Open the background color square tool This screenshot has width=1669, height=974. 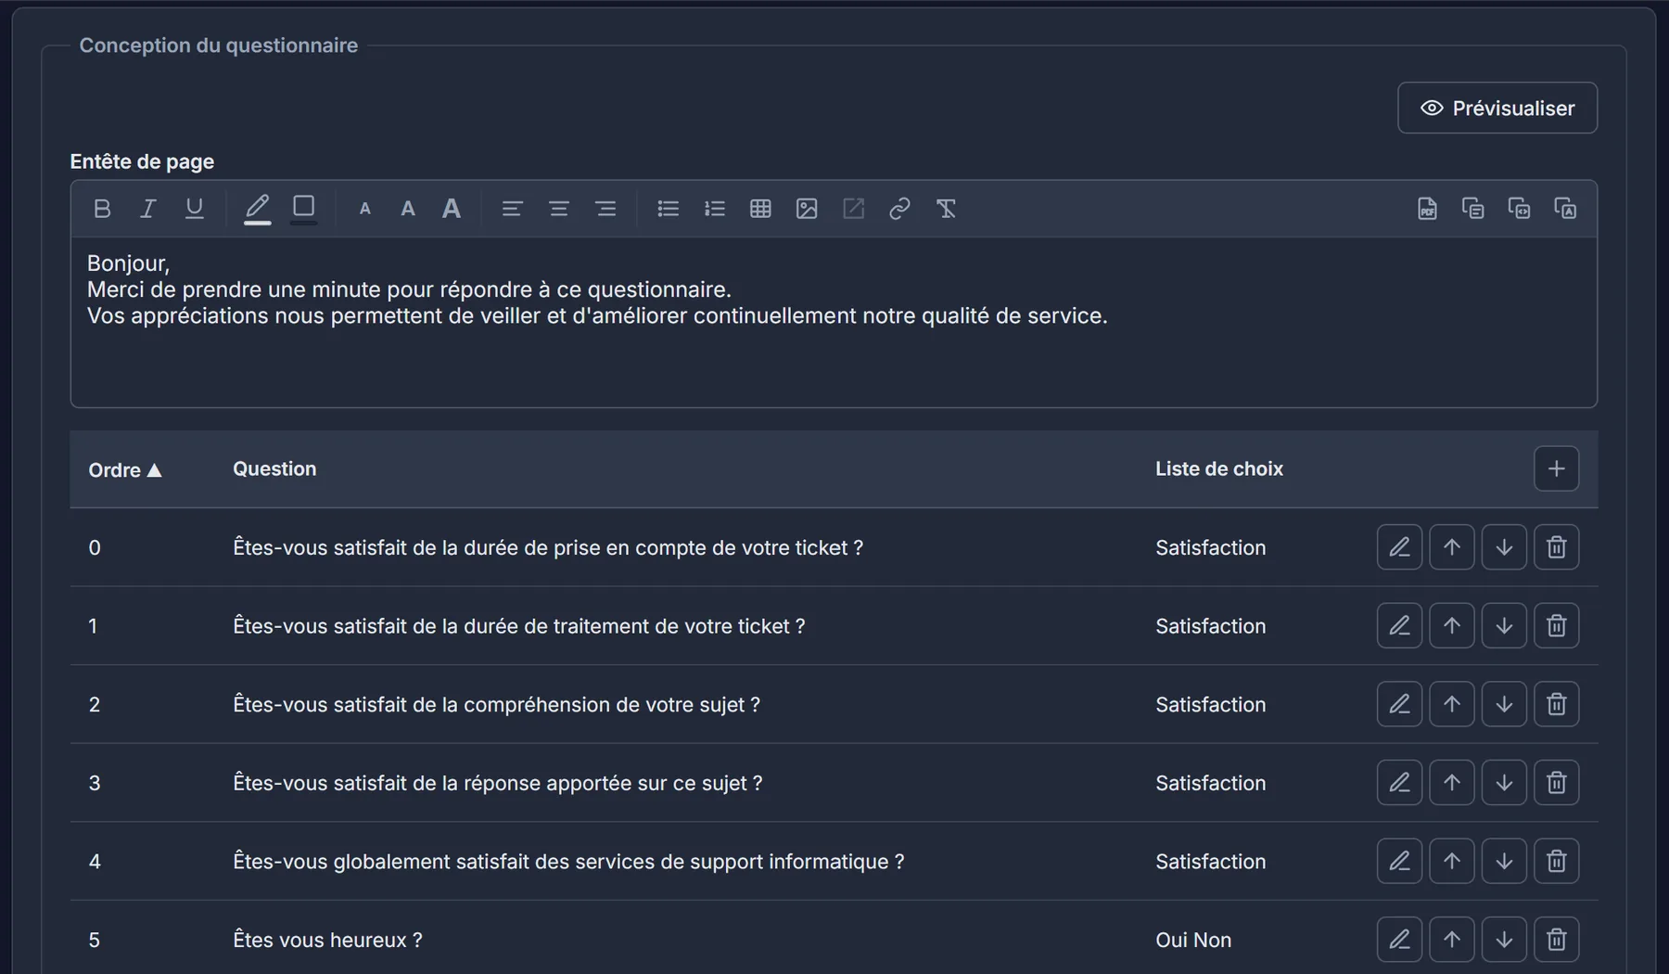[x=303, y=209]
